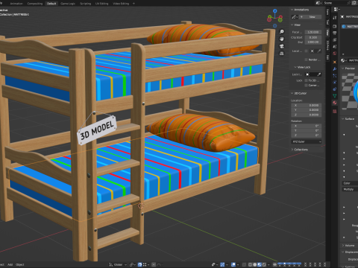Open the Object Constraints tab icon

[335, 89]
